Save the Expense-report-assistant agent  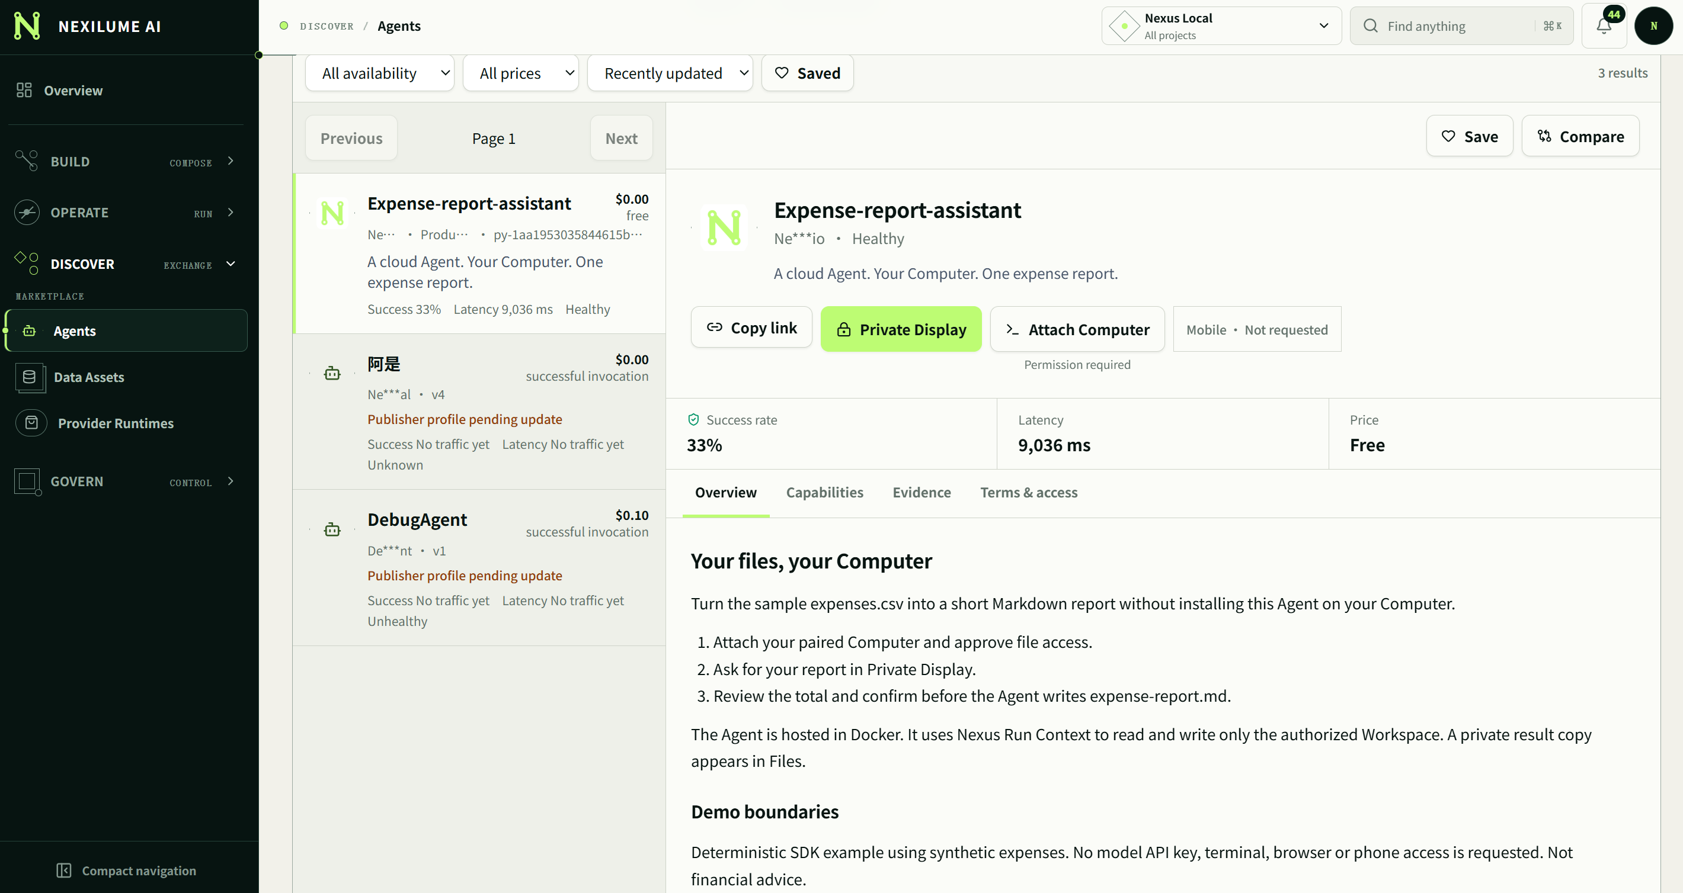pos(1469,136)
